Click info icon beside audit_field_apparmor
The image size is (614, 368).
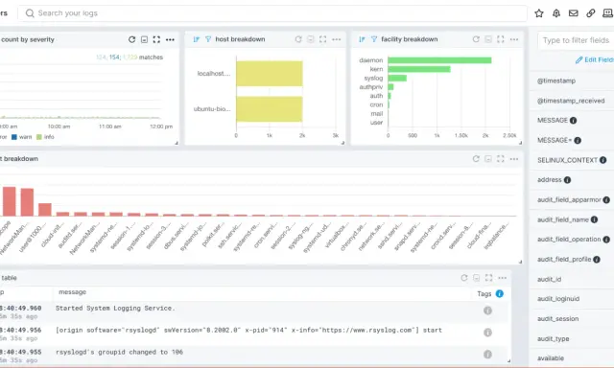click(606, 200)
